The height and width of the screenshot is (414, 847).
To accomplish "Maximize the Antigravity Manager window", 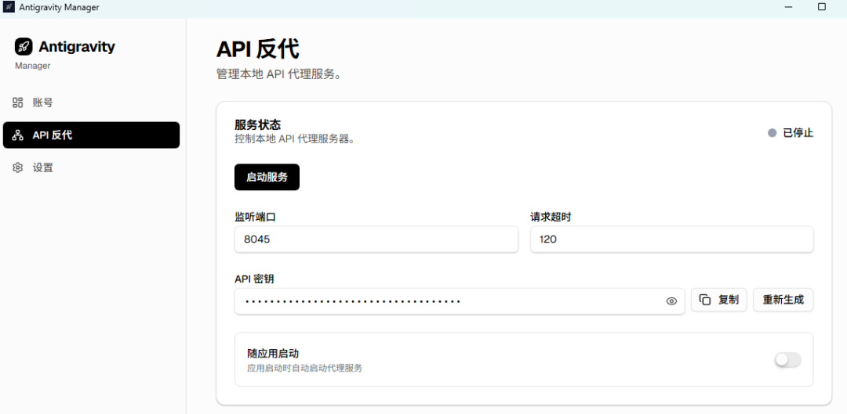I will [822, 7].
